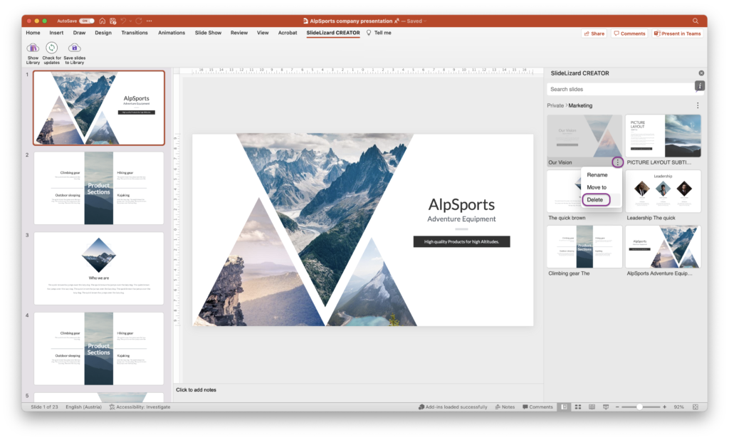Screen dimensions: 729x440
Task: Open the Show Library tool
Action: coord(33,53)
